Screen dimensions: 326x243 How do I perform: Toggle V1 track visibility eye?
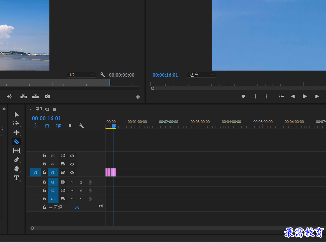tap(72, 173)
